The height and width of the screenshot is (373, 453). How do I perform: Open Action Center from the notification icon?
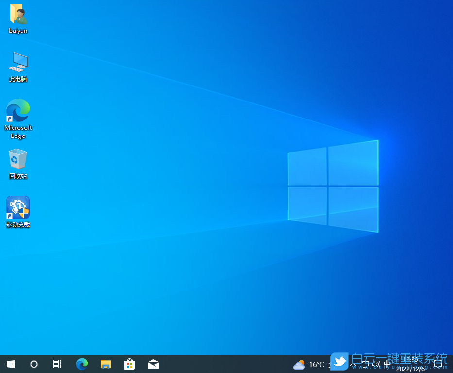[438, 364]
